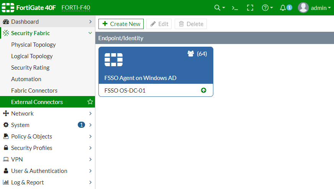Click the green up-status arrow for FSSO OS-DC-01

203,90
